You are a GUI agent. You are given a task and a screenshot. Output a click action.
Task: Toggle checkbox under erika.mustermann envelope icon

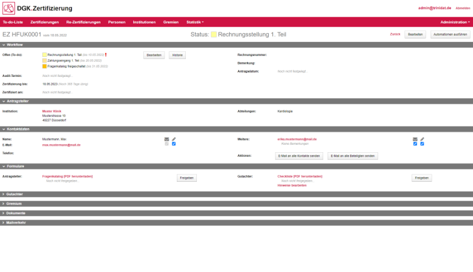click(415, 144)
